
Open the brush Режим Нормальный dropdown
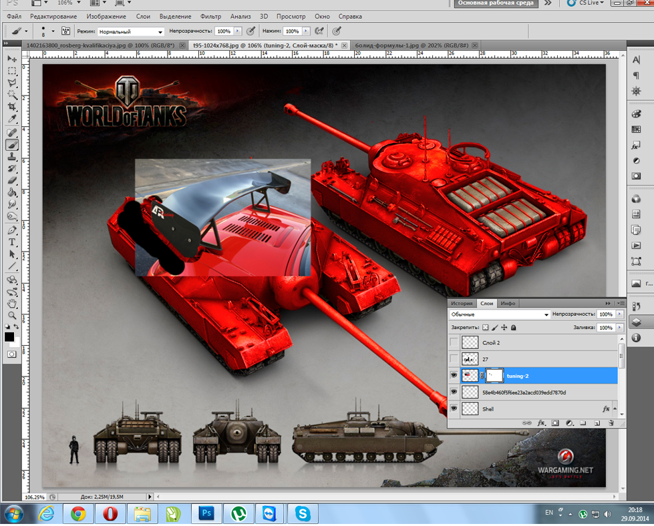tap(131, 31)
